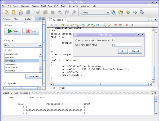Click the Scripts list scroll down arrow
Viewport: 159px width, 121px height.
[40, 71]
